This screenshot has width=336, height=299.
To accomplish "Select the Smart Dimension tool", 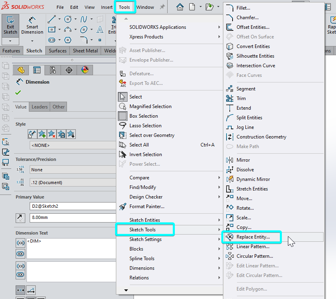I will click(x=32, y=26).
